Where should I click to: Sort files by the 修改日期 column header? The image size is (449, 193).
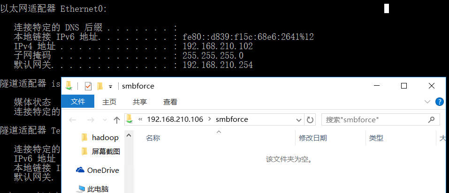313,138
